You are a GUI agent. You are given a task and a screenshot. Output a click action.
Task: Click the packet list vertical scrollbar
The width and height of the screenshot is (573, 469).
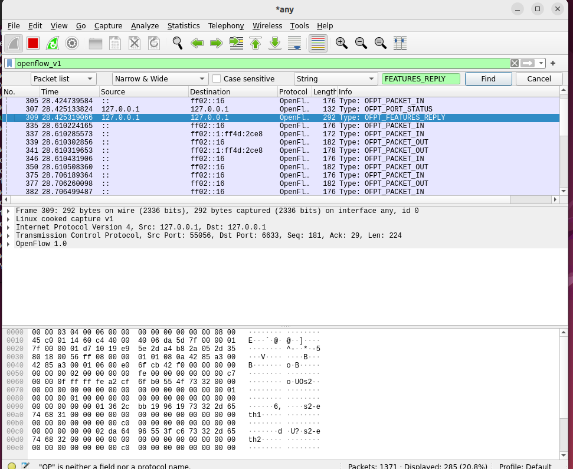click(x=564, y=140)
